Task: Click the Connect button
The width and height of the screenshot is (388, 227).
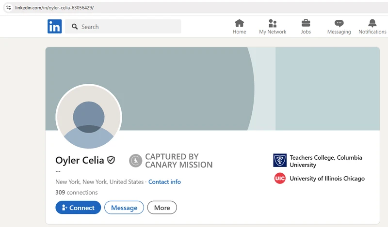Action: pyautogui.click(x=78, y=208)
